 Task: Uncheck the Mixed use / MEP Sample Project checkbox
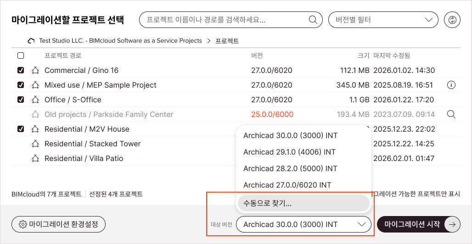pos(21,85)
